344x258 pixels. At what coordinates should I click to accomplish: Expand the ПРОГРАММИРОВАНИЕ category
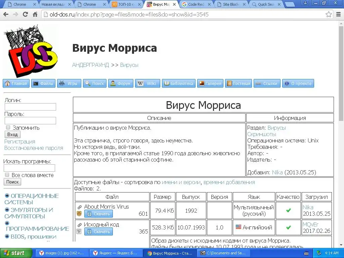7,223
